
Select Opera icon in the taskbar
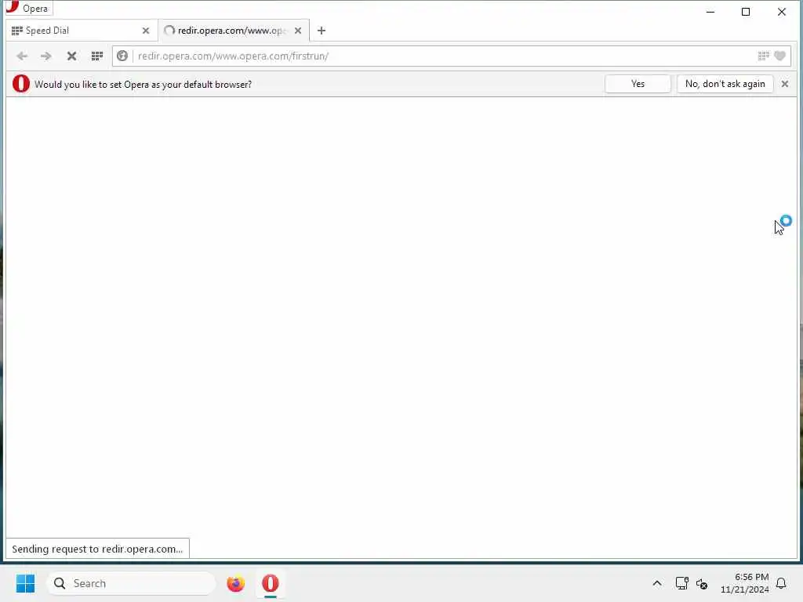pyautogui.click(x=270, y=583)
